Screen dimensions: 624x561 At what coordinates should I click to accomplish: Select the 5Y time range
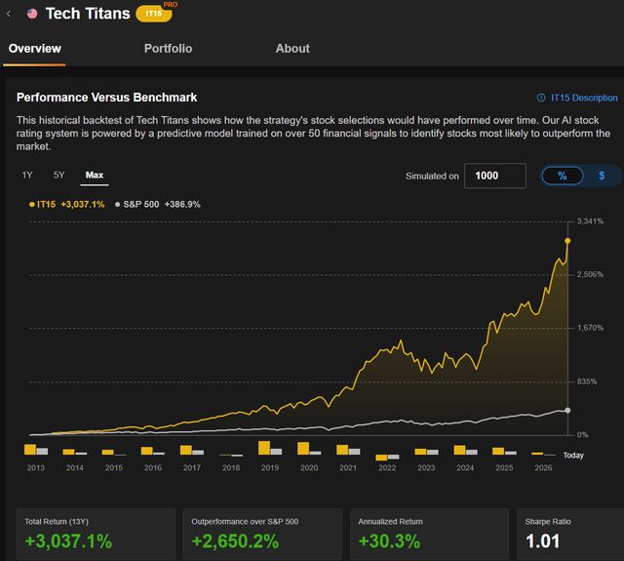(x=59, y=176)
